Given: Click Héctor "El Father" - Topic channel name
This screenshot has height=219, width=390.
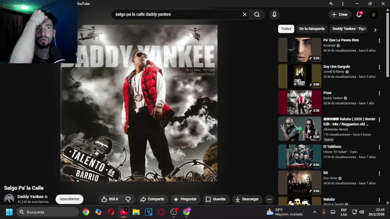Looking at the screenshot, I should point(340,152).
